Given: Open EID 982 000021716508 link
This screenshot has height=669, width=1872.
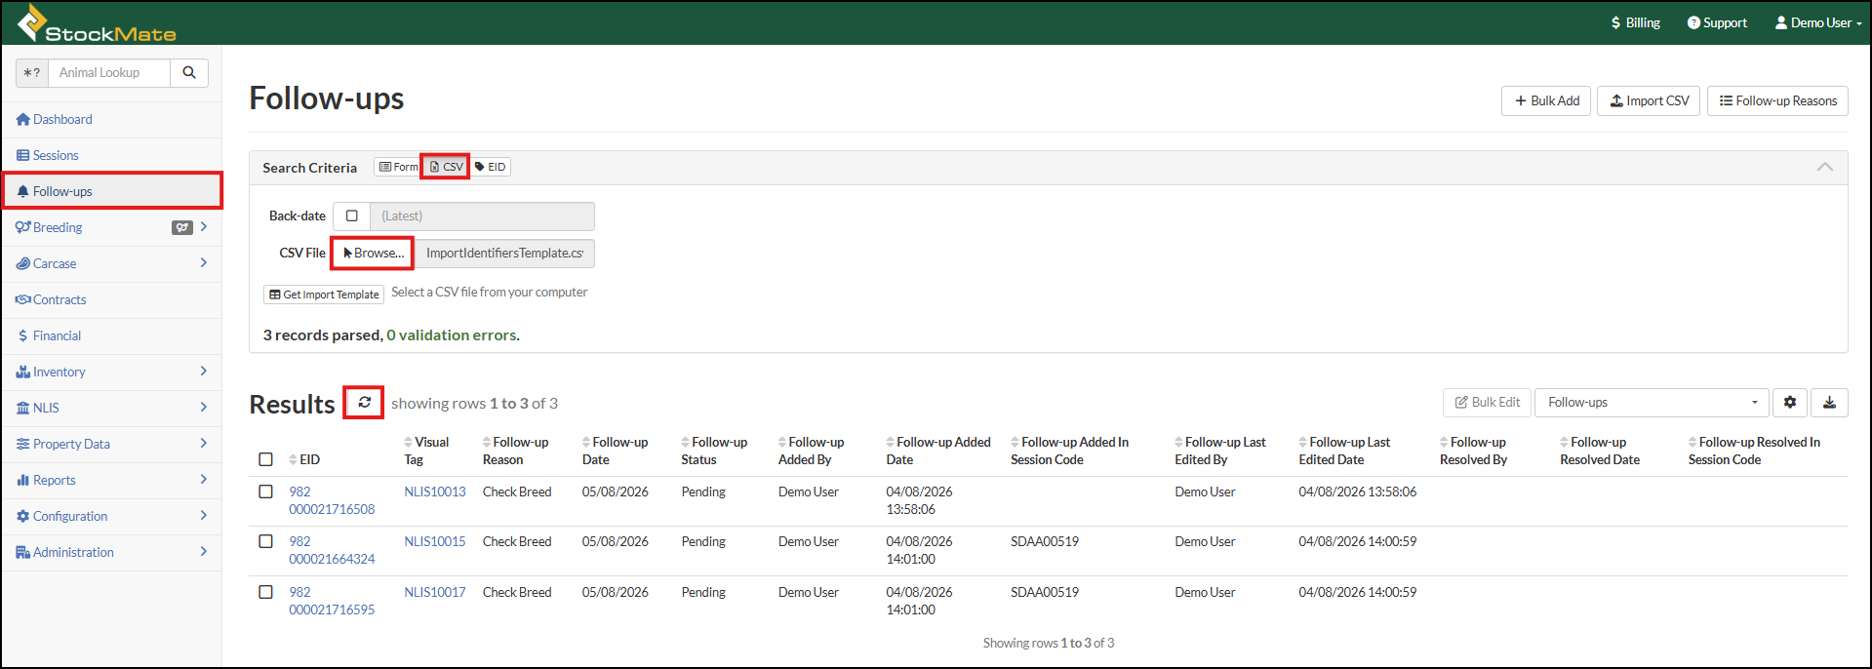Looking at the screenshot, I should coord(332,500).
